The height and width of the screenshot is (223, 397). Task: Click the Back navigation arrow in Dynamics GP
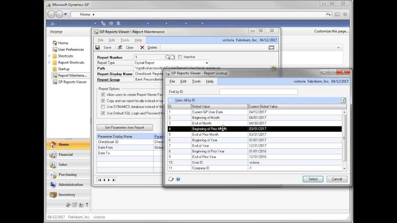point(51,14)
